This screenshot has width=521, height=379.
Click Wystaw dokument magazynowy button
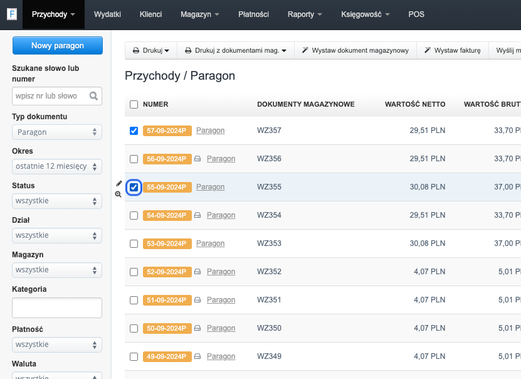coord(355,51)
